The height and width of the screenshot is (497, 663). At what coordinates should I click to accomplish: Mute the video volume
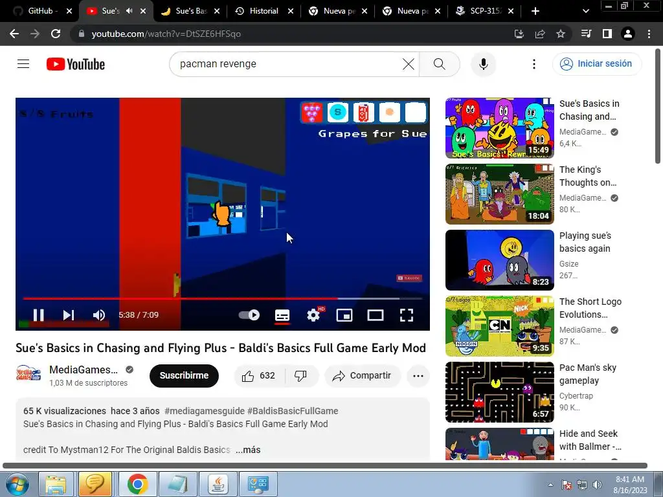(x=99, y=315)
